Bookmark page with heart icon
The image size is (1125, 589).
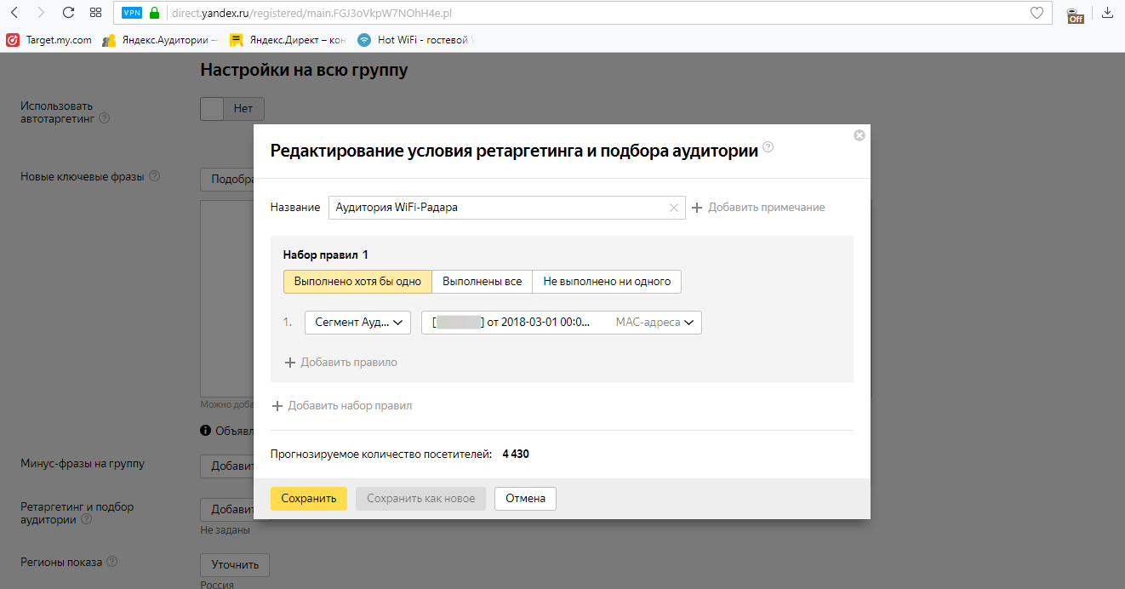1036,13
